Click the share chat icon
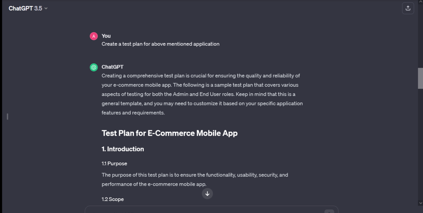 [x=408, y=8]
